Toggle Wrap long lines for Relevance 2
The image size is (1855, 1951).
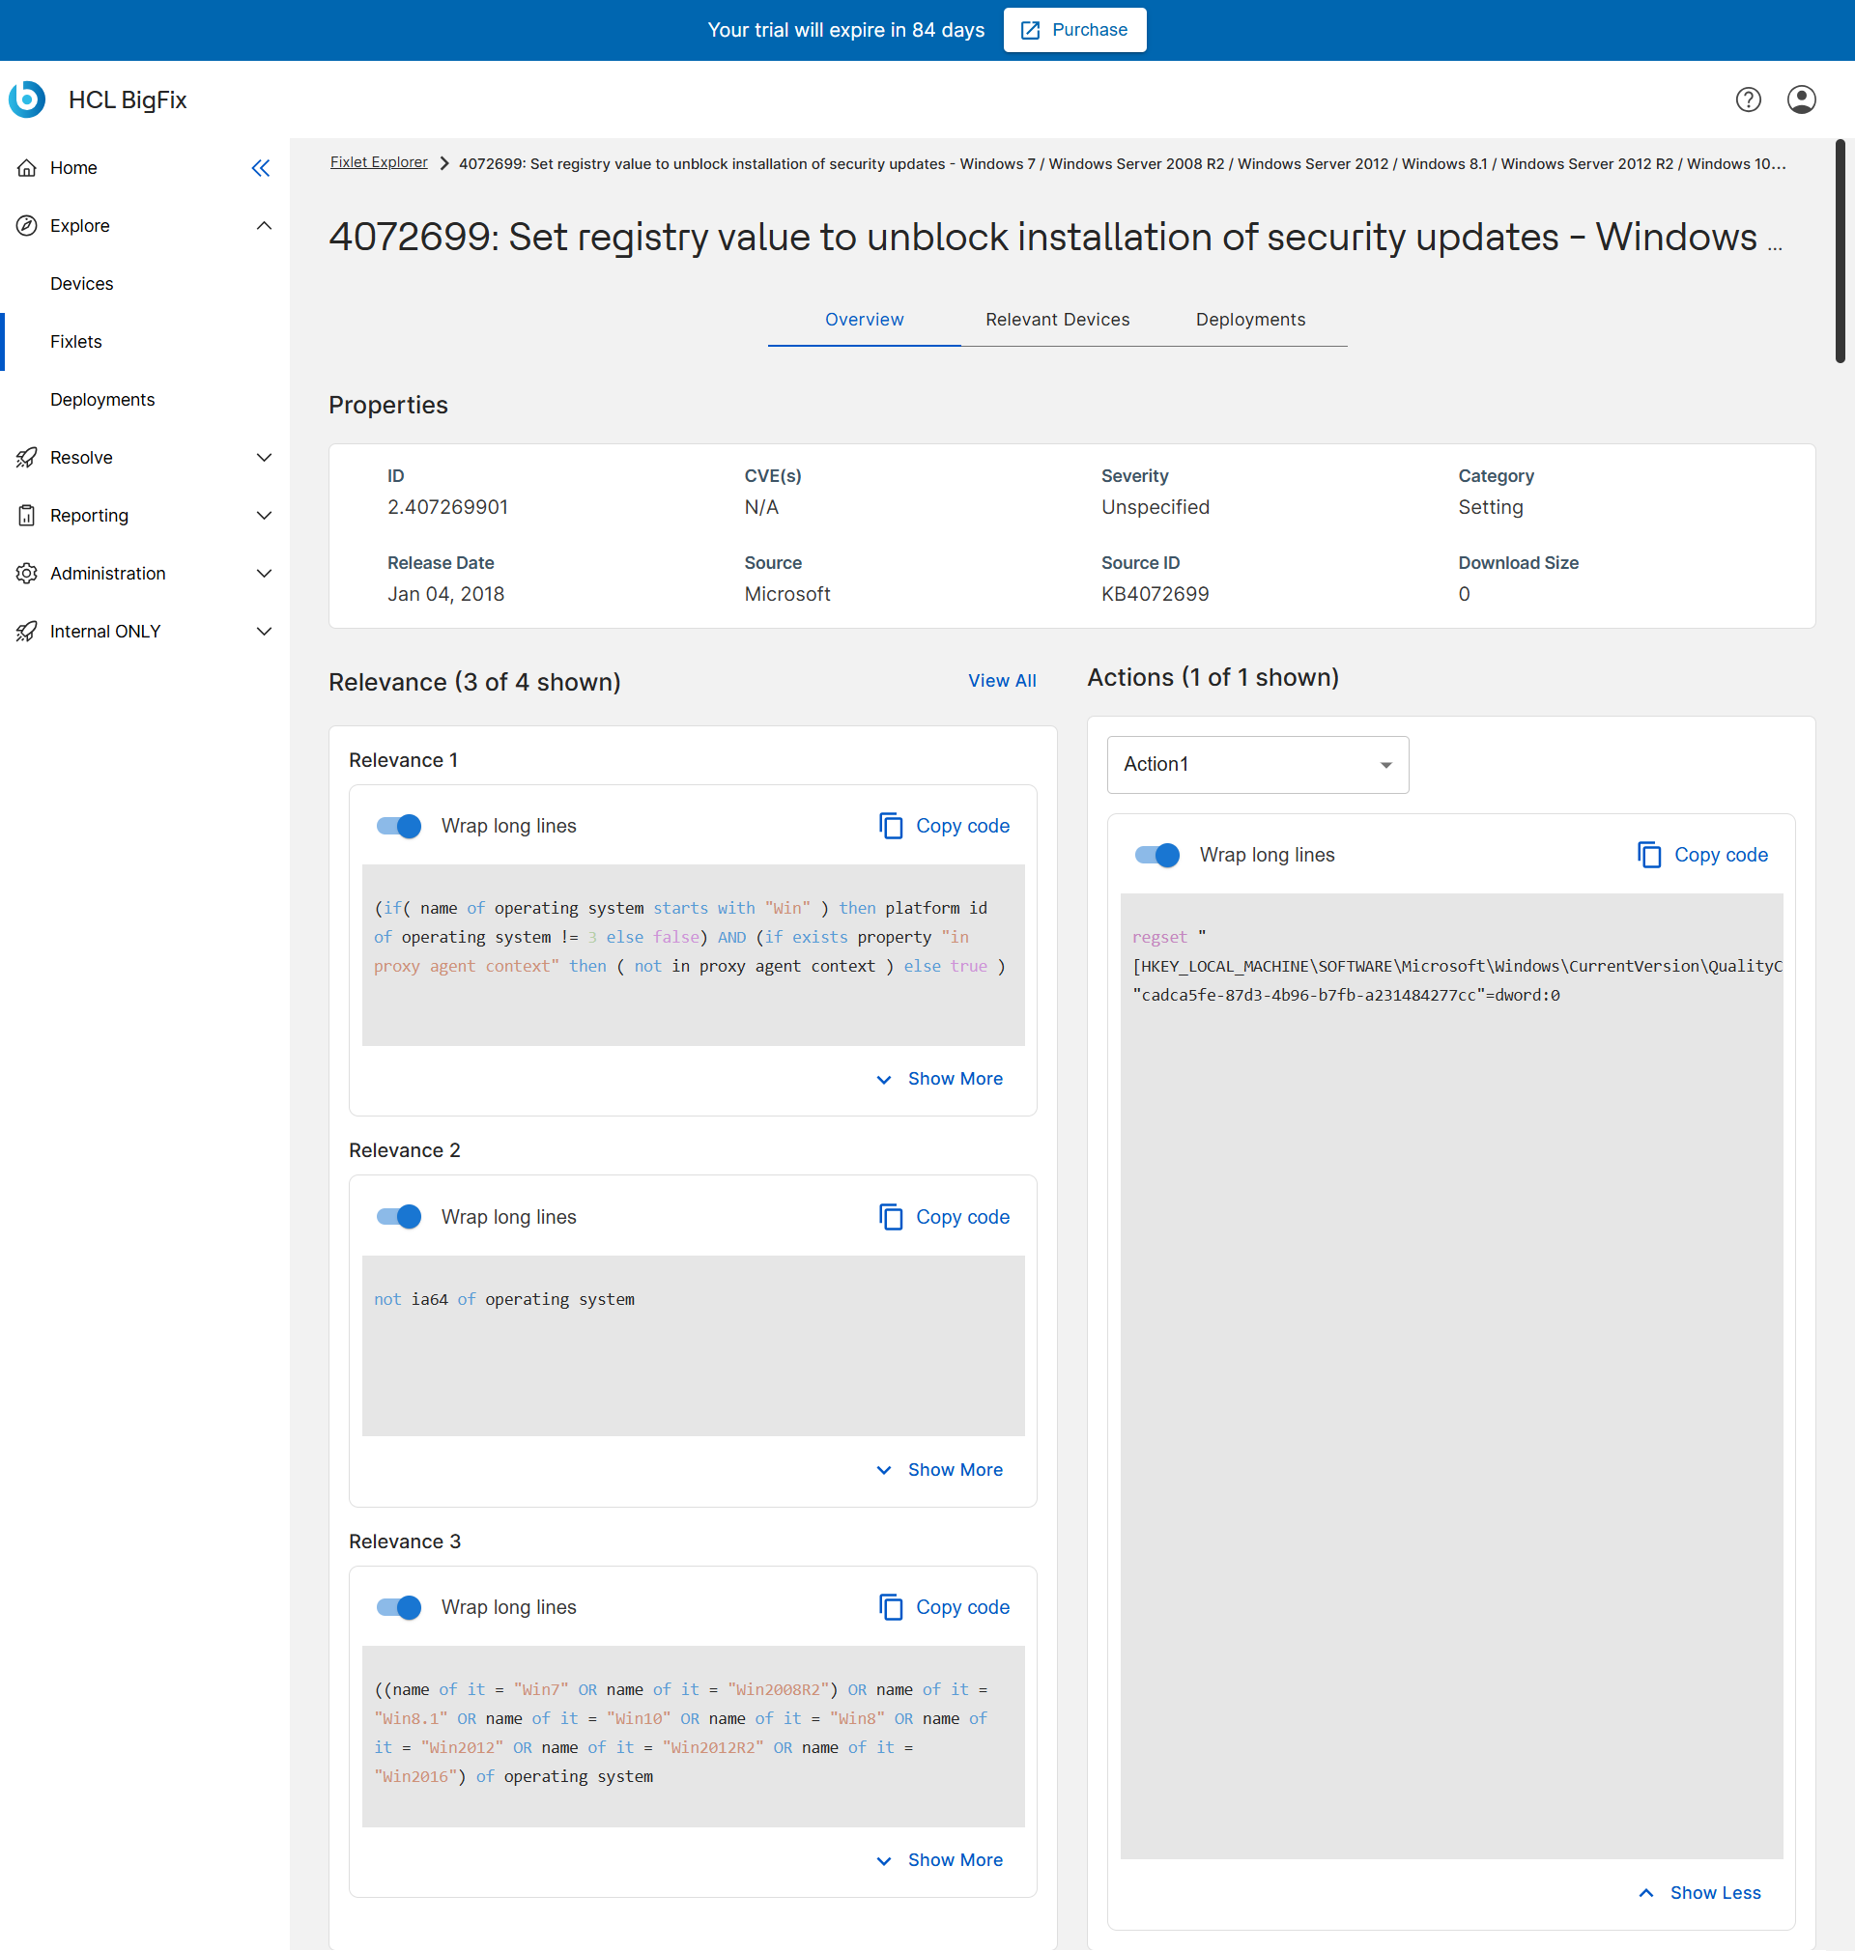(x=398, y=1217)
